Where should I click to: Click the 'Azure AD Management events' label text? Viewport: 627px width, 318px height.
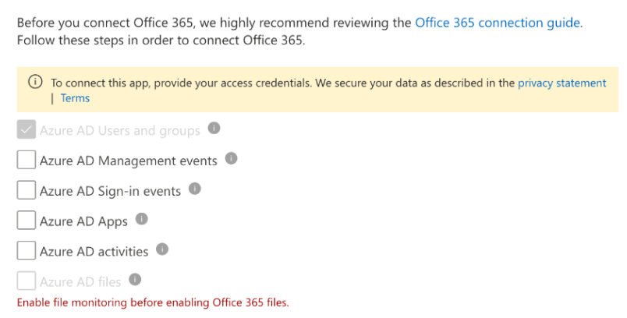(129, 161)
